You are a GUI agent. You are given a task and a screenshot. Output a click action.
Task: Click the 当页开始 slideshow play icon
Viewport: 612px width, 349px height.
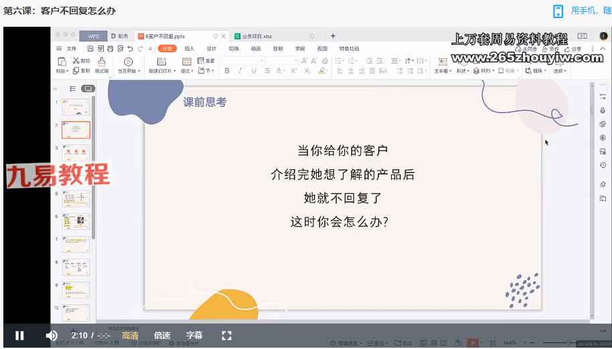[128, 62]
